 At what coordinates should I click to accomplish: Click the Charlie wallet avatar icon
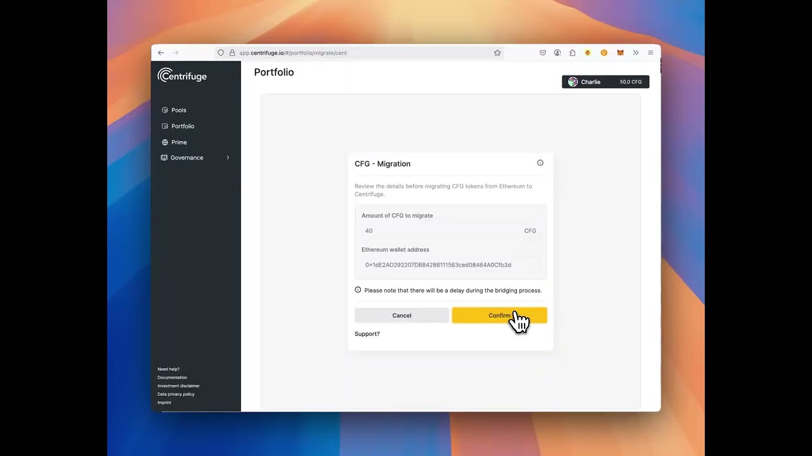pos(573,81)
